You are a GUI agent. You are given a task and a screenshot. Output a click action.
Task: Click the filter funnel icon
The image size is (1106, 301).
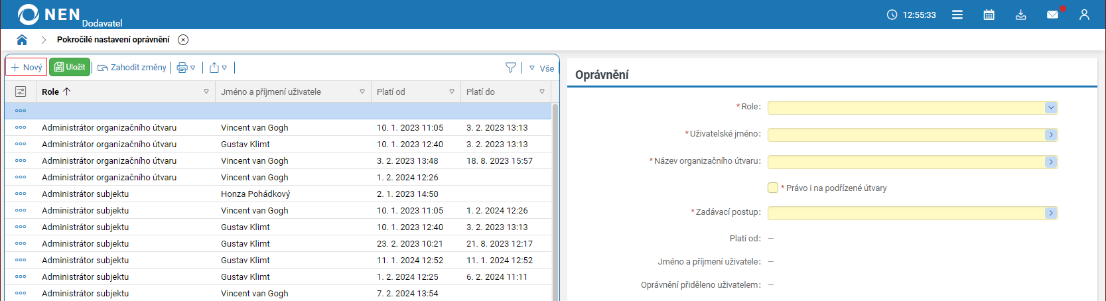pyautogui.click(x=510, y=68)
